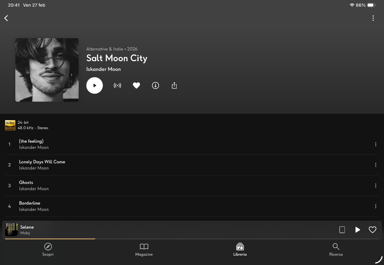Start the album radio
This screenshot has width=384, height=265.
[117, 86]
